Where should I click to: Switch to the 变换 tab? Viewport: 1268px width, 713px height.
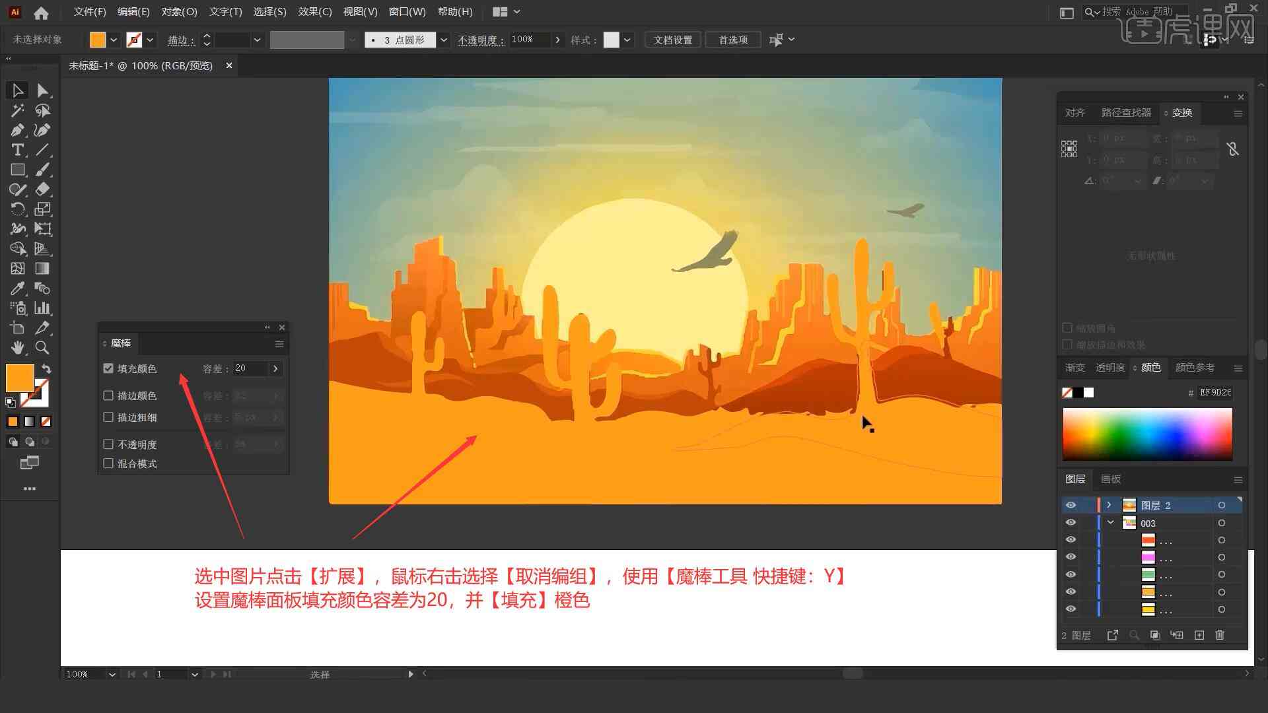pyautogui.click(x=1180, y=112)
